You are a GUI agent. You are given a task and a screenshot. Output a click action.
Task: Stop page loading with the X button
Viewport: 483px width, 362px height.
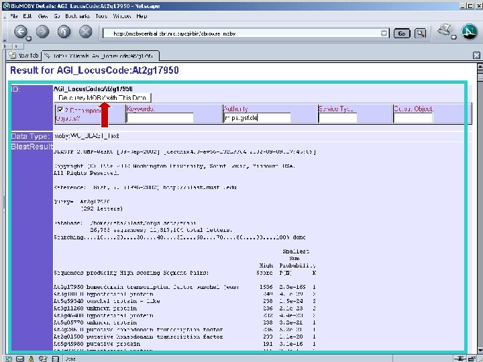pos(86,32)
